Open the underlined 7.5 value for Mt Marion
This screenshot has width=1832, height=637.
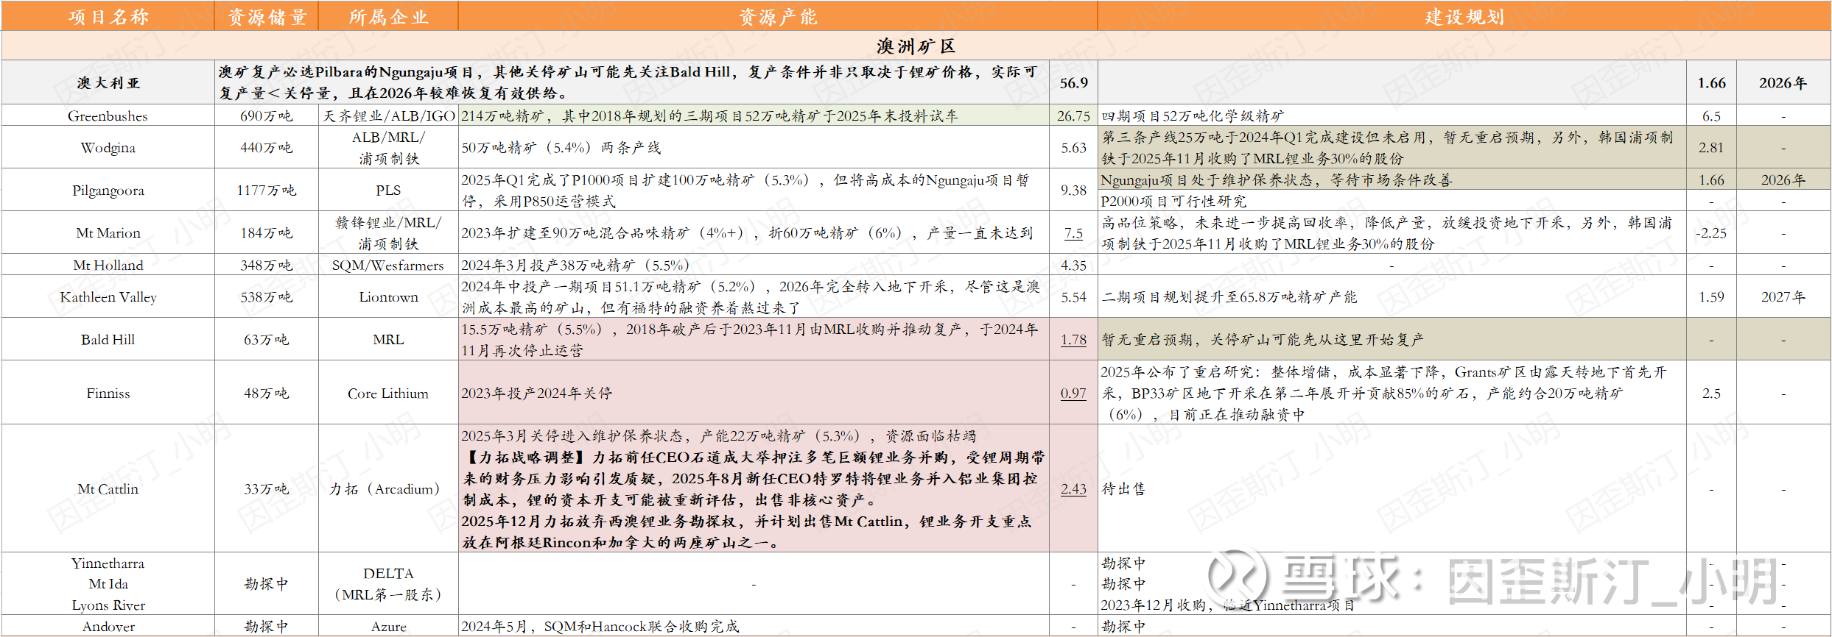pyautogui.click(x=1073, y=233)
